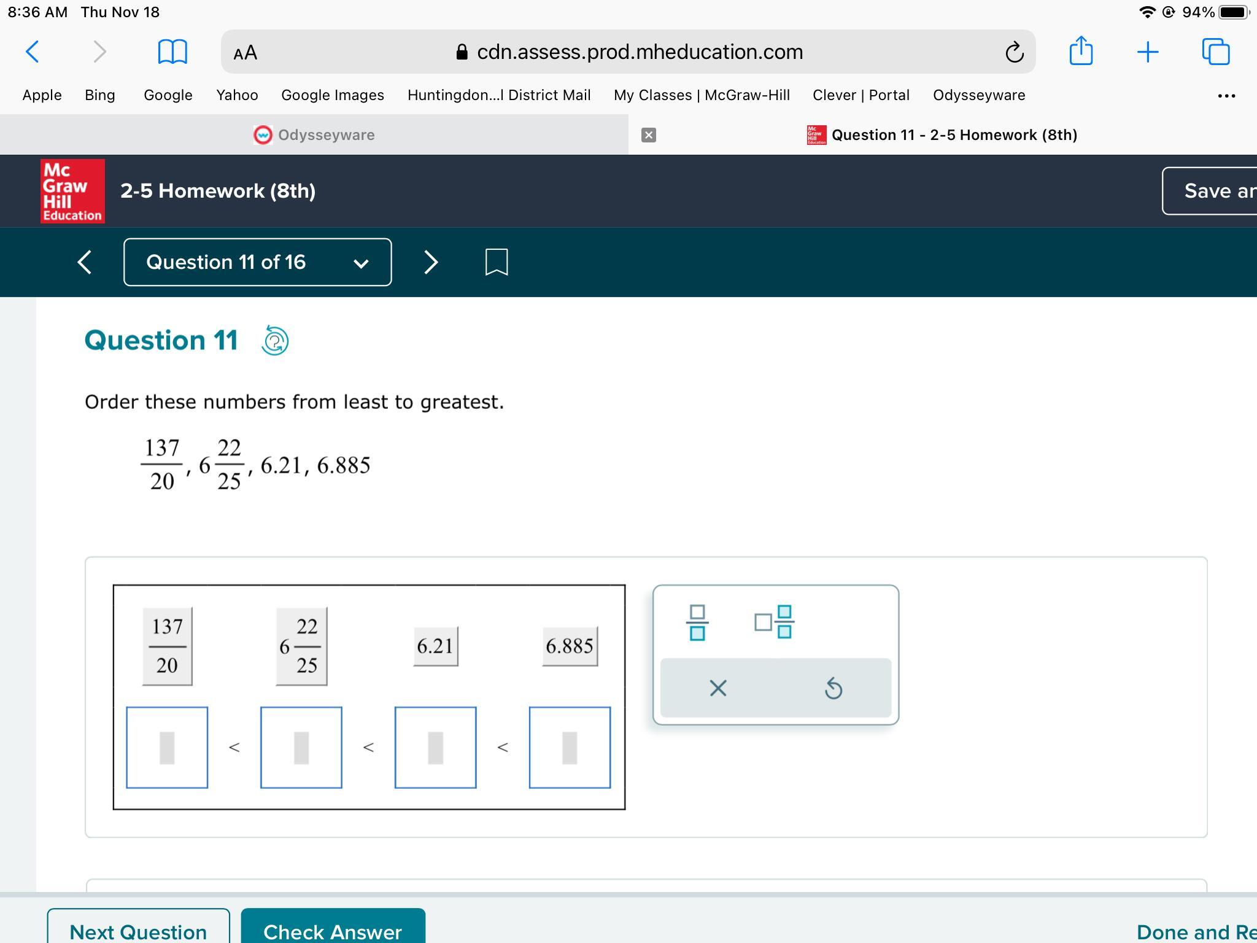Open the Clever | Portal bookmark
Image resolution: width=1257 pixels, height=943 pixels.
[861, 95]
